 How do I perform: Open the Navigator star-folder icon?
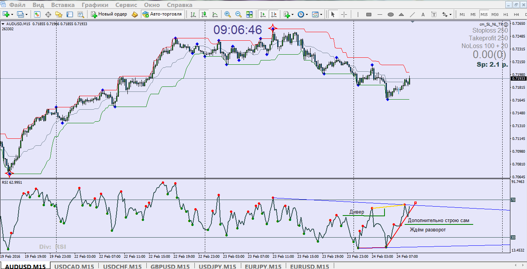59,14
